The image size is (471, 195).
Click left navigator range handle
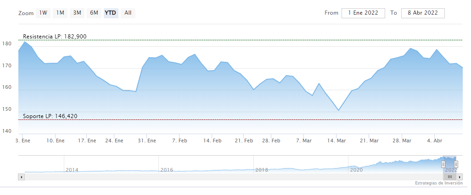(x=443, y=164)
